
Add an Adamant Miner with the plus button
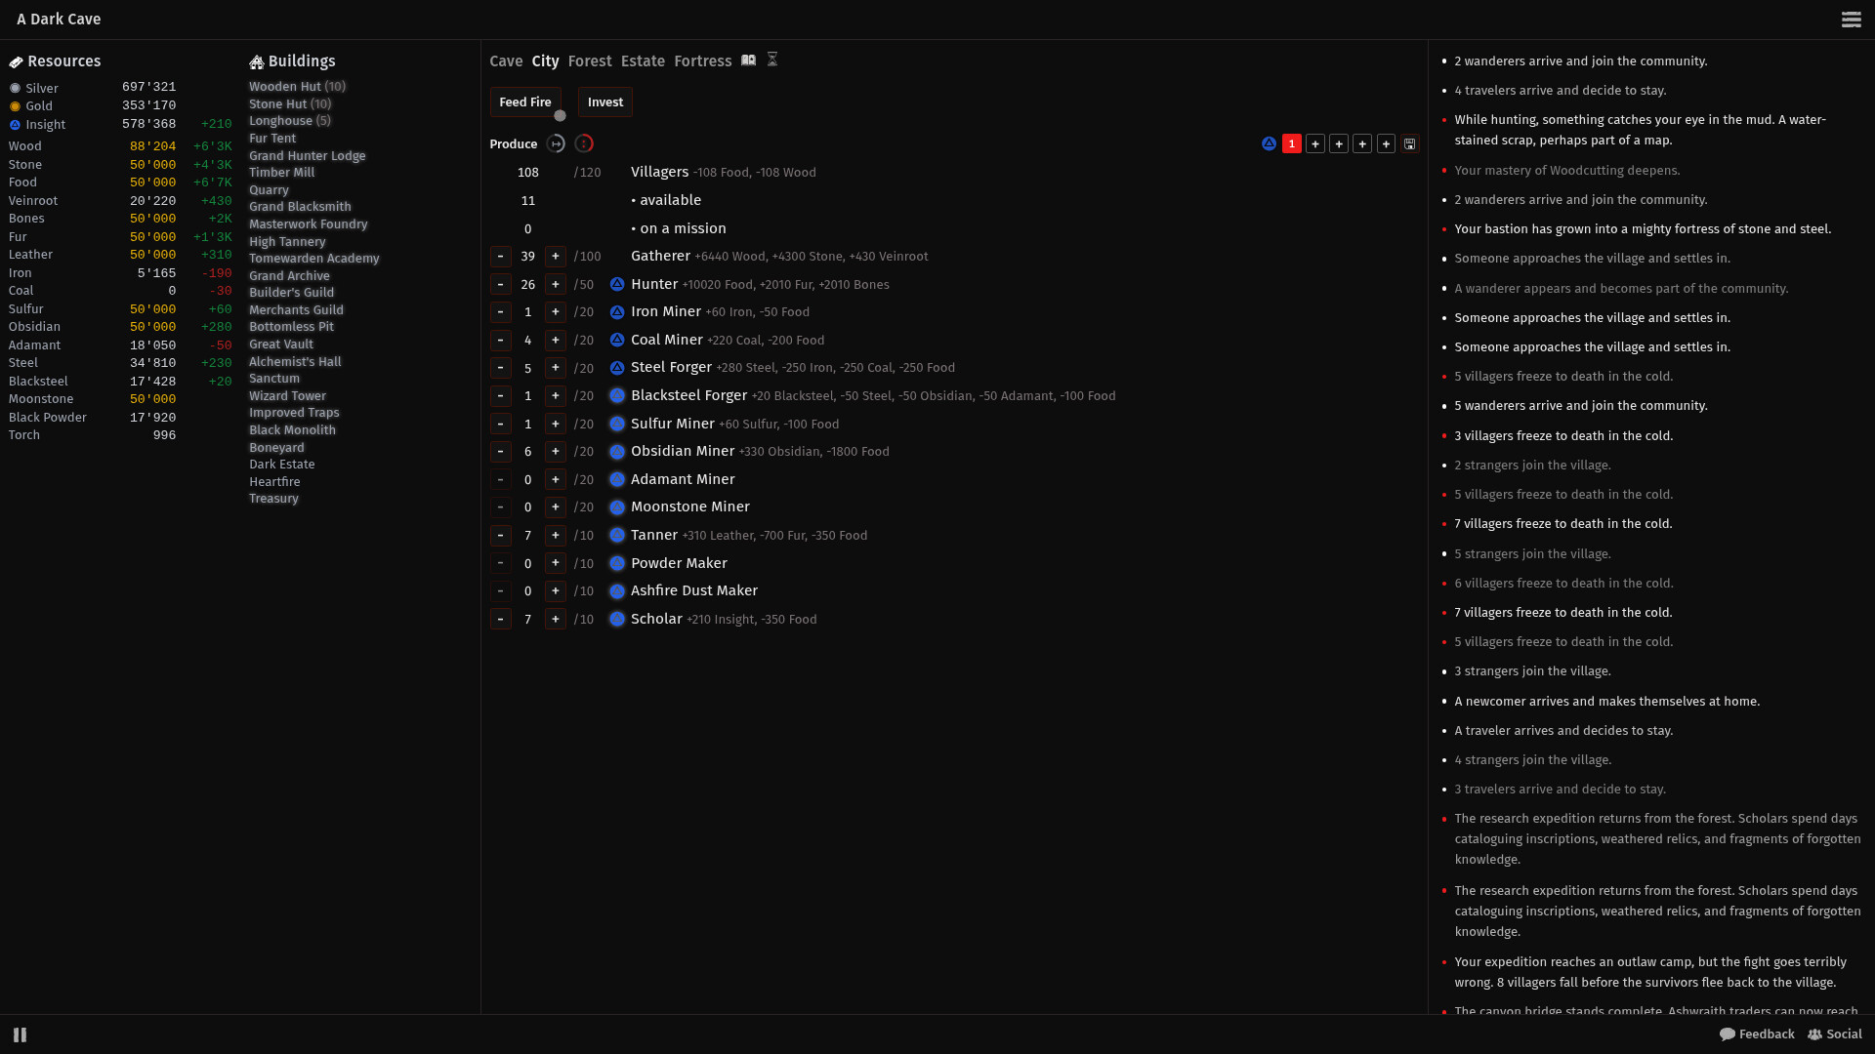click(556, 479)
